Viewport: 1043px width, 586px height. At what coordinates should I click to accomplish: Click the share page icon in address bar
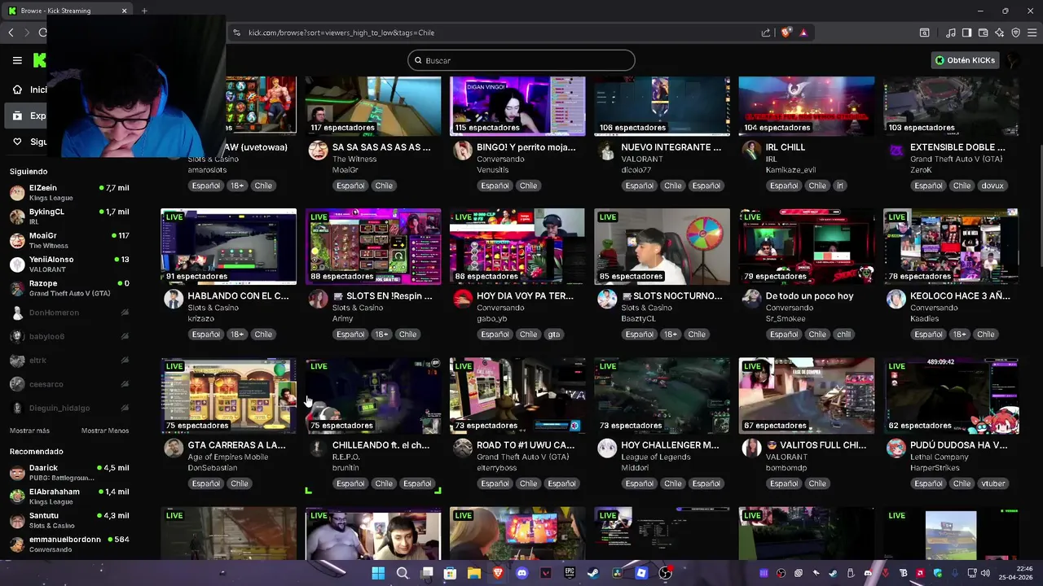(x=766, y=33)
